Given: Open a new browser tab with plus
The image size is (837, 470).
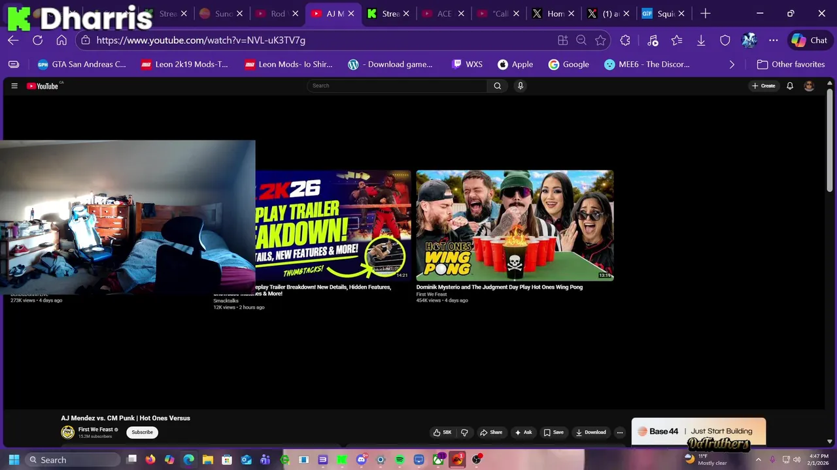Looking at the screenshot, I should 705,13.
